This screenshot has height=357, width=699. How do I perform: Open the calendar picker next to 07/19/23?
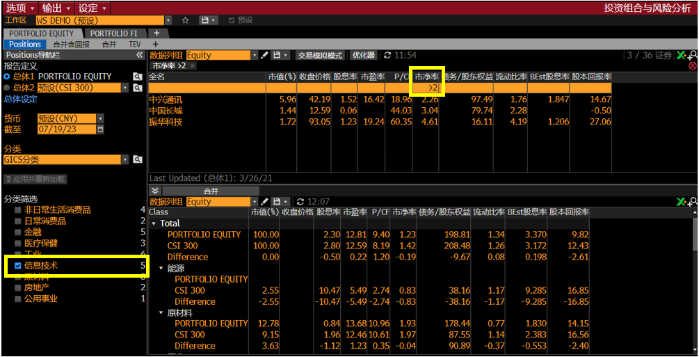pyautogui.click(x=101, y=129)
